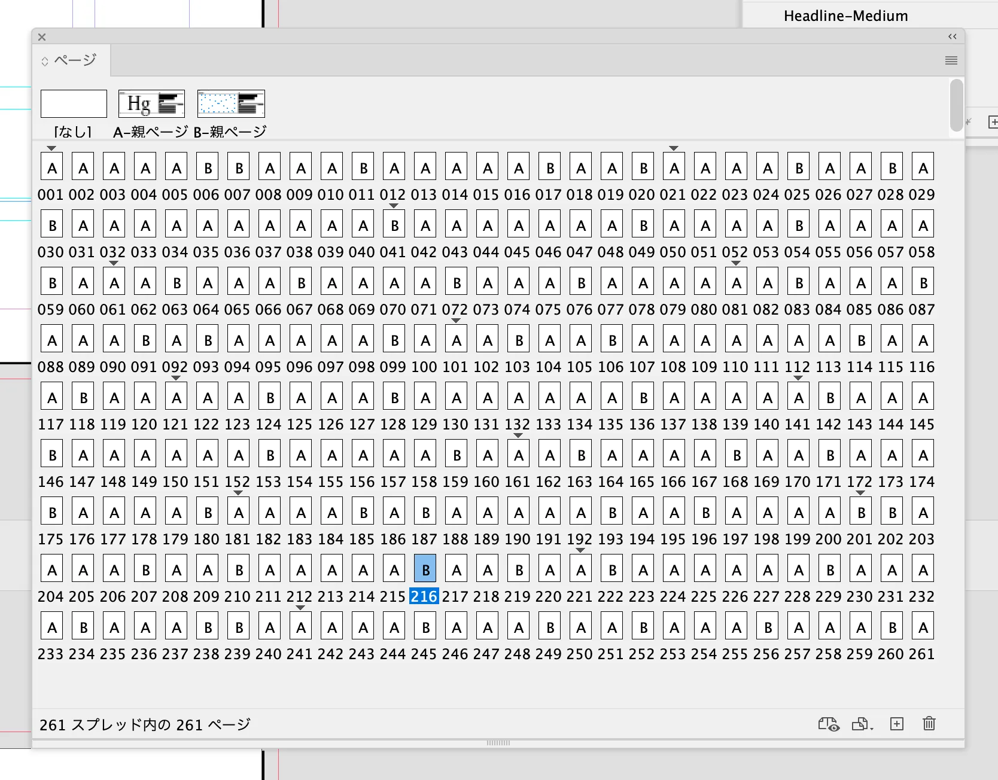Select the [なし] parent page thumbnail
Screen dimensions: 998x780
click(x=74, y=103)
